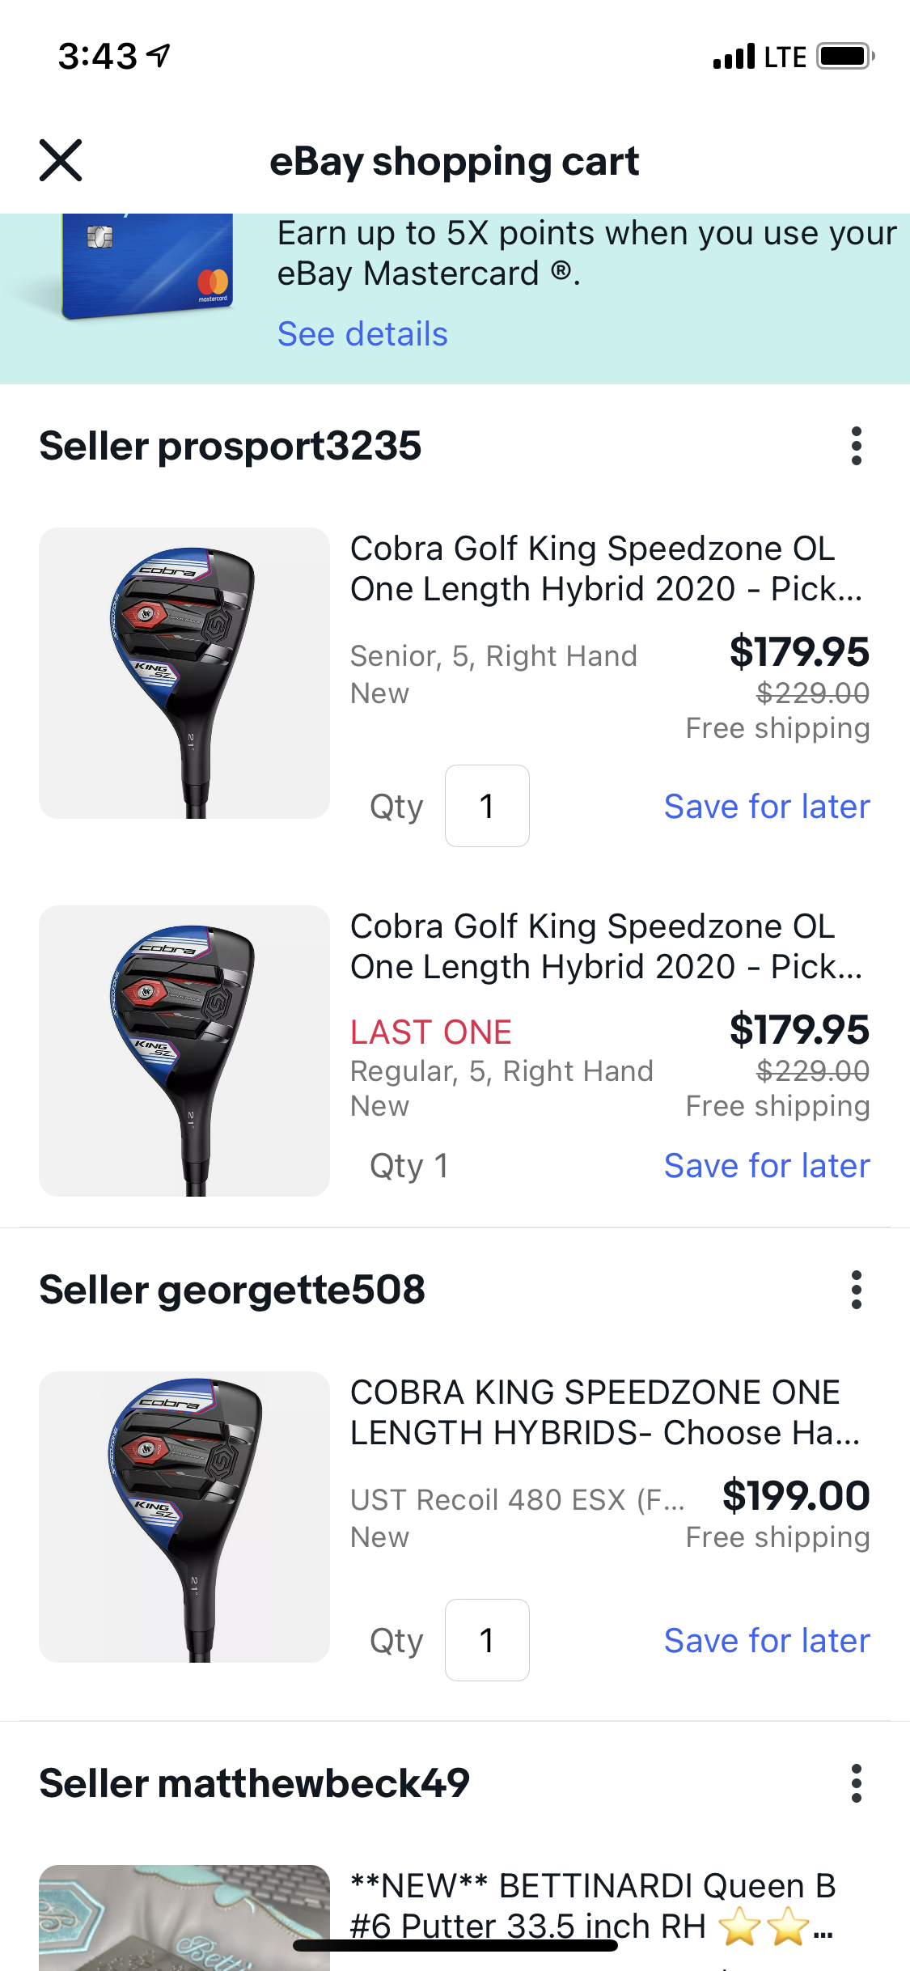Open COBRA KING SPEEDZONE ONE LENGTH HYBRIDS listing
Screen dimensions: 910x1971
pos(603,1413)
